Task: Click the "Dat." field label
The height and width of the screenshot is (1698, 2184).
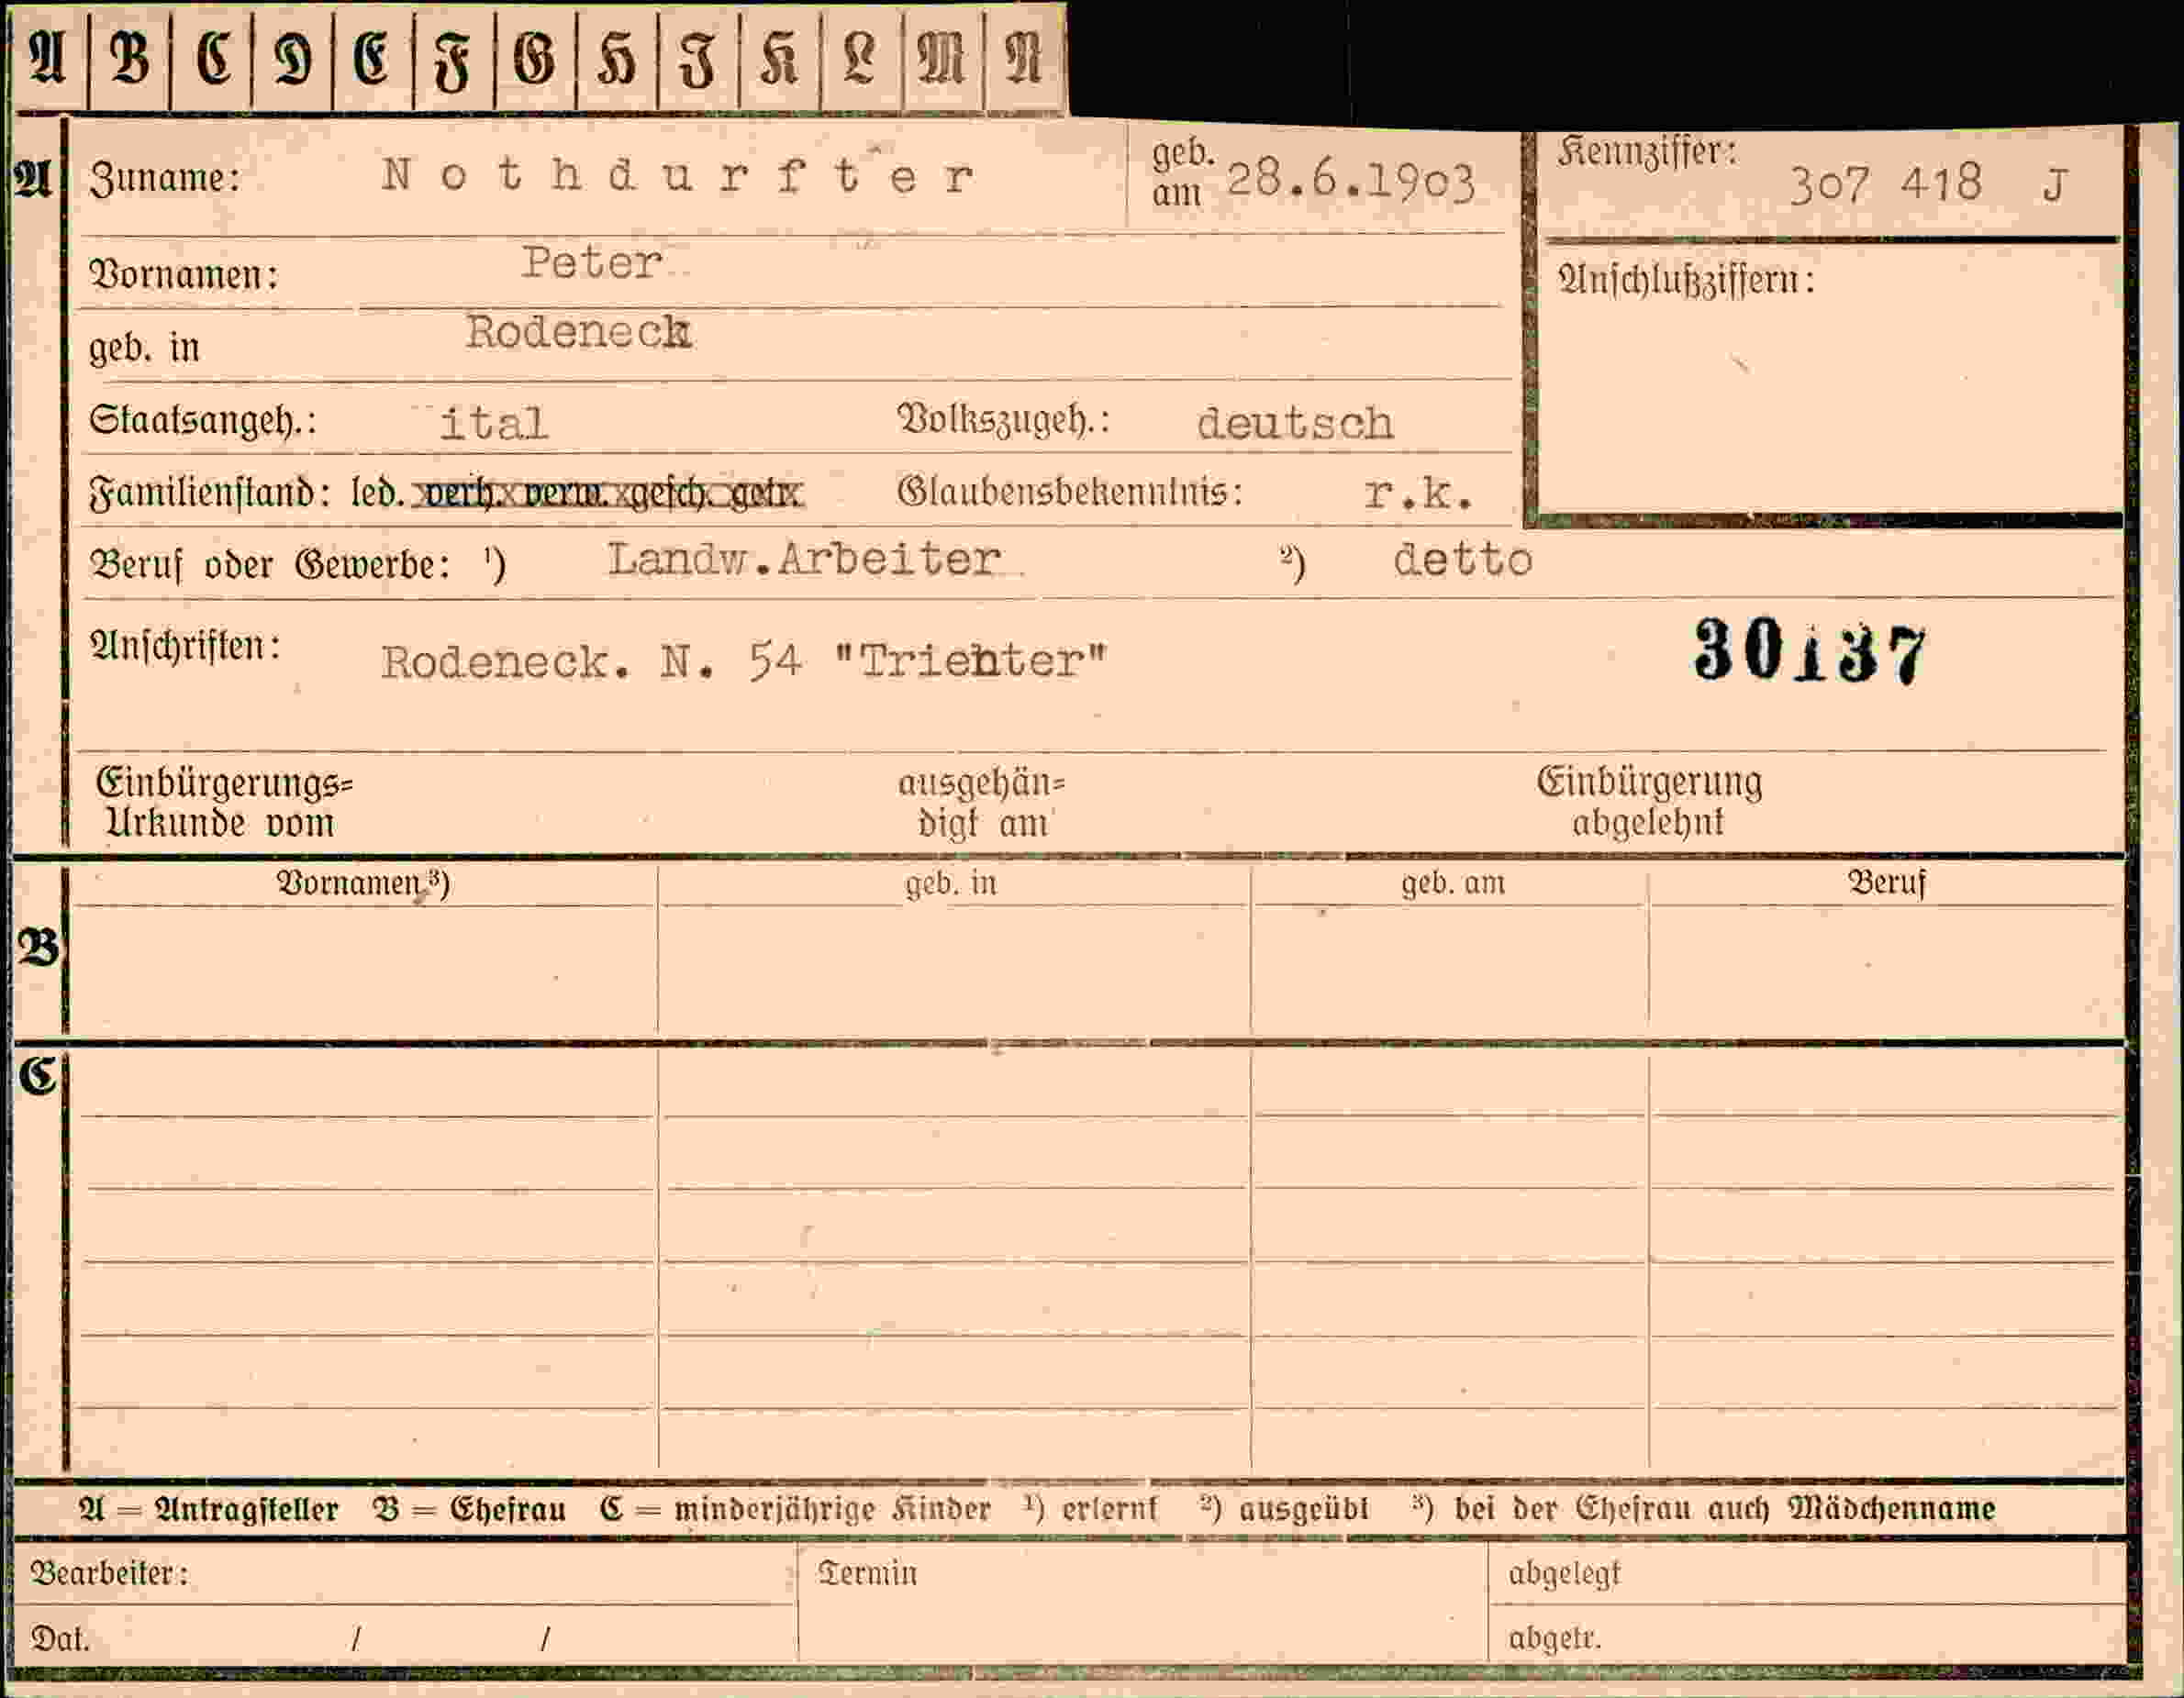Action: click(x=60, y=1639)
